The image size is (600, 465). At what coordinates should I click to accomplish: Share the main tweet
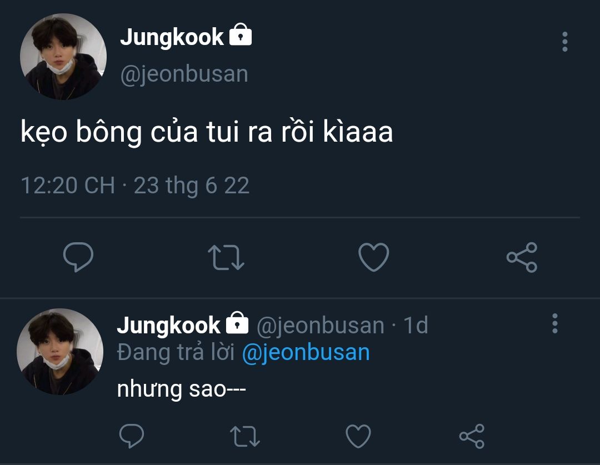(521, 257)
